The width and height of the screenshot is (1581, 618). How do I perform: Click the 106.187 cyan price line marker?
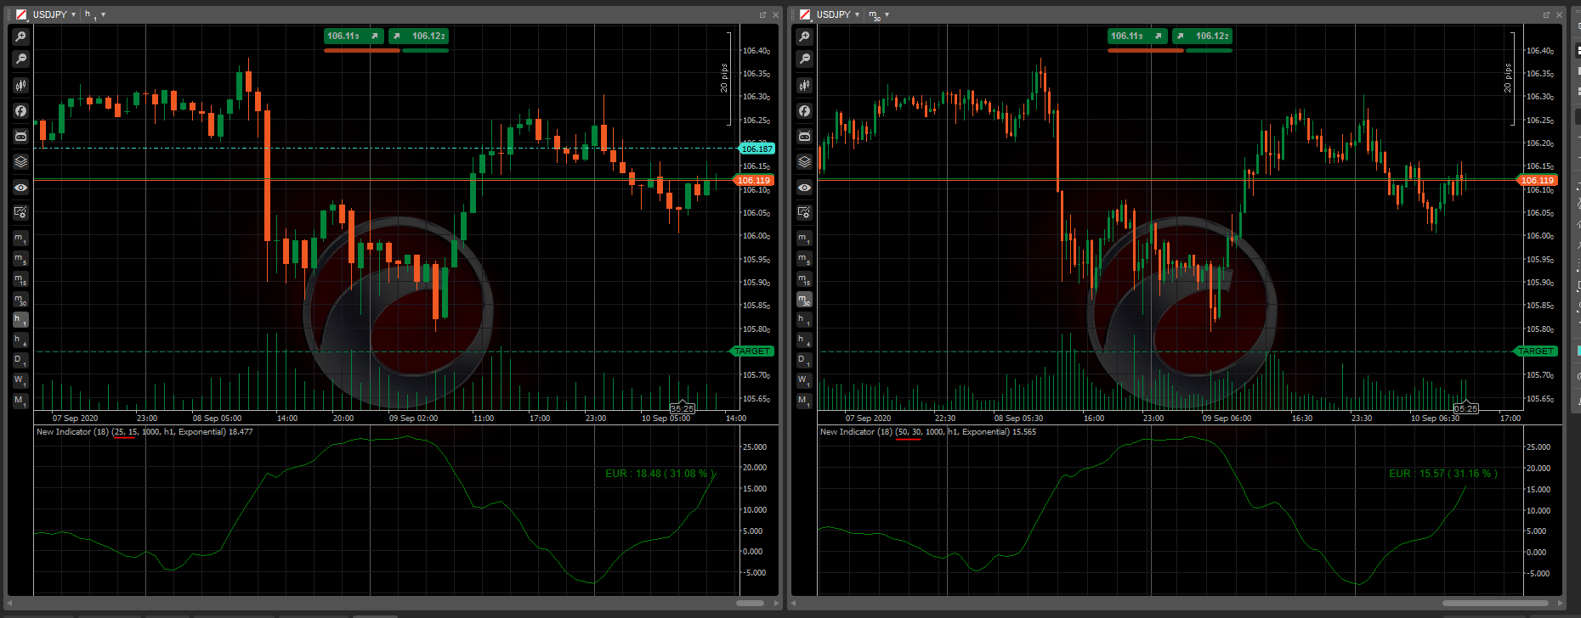[x=756, y=149]
